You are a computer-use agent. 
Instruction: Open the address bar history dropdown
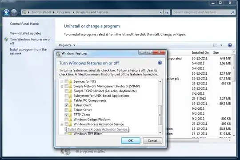161,12
